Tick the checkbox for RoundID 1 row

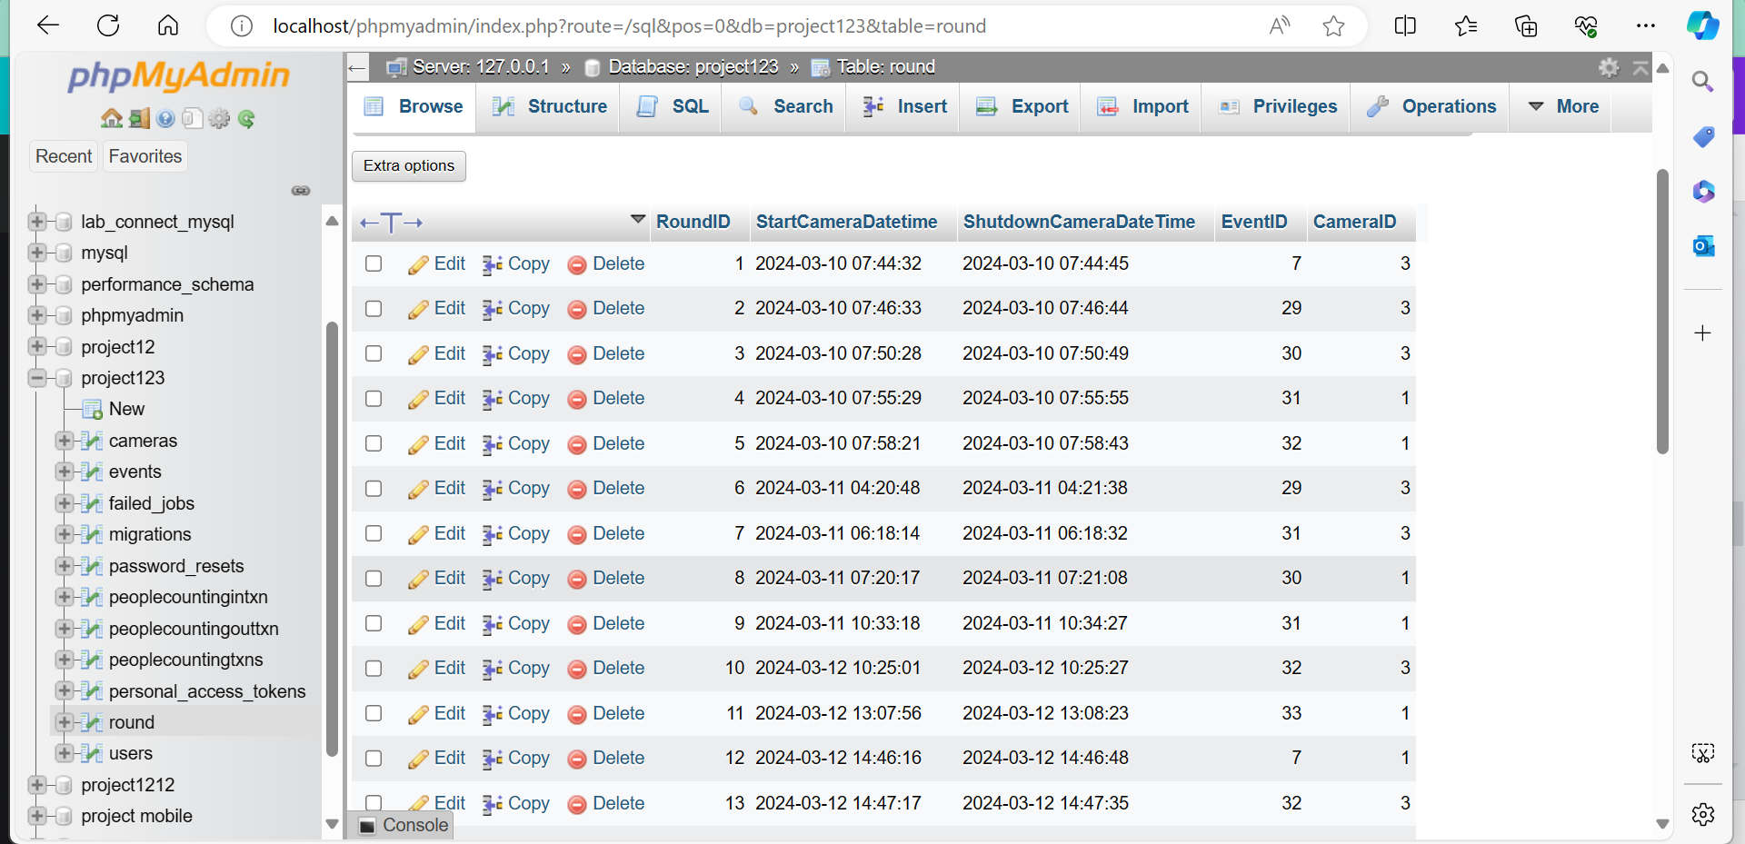pyautogui.click(x=374, y=263)
